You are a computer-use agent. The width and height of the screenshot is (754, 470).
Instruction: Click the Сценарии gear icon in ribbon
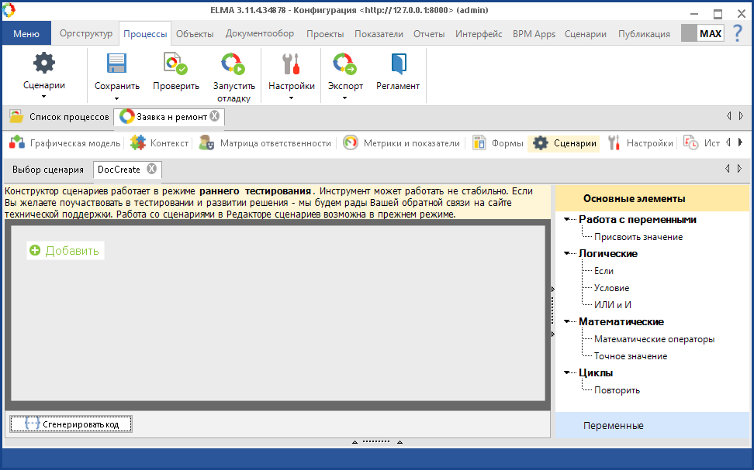43,63
